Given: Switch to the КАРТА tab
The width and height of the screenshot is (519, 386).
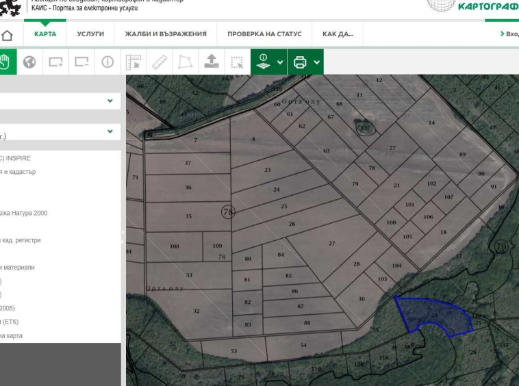Looking at the screenshot, I should (45, 34).
